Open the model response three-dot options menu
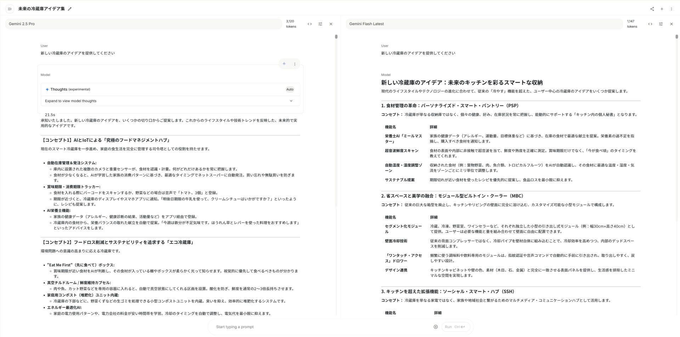This screenshot has width=680, height=337. coord(295,64)
